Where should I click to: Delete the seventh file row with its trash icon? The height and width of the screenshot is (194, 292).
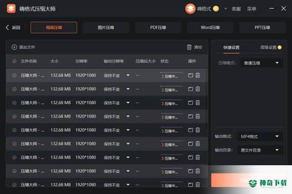click(198, 157)
